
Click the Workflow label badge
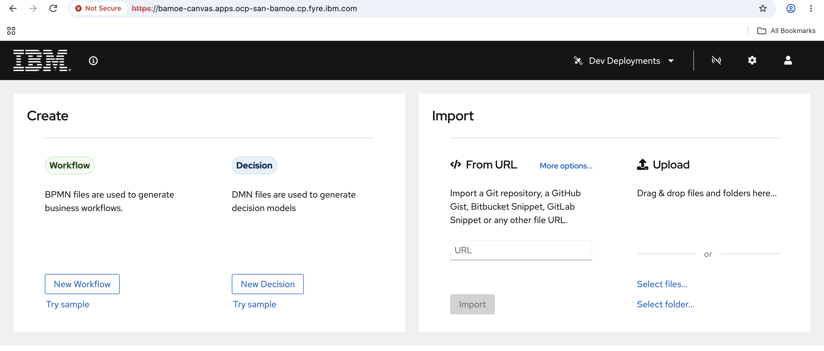pos(70,165)
